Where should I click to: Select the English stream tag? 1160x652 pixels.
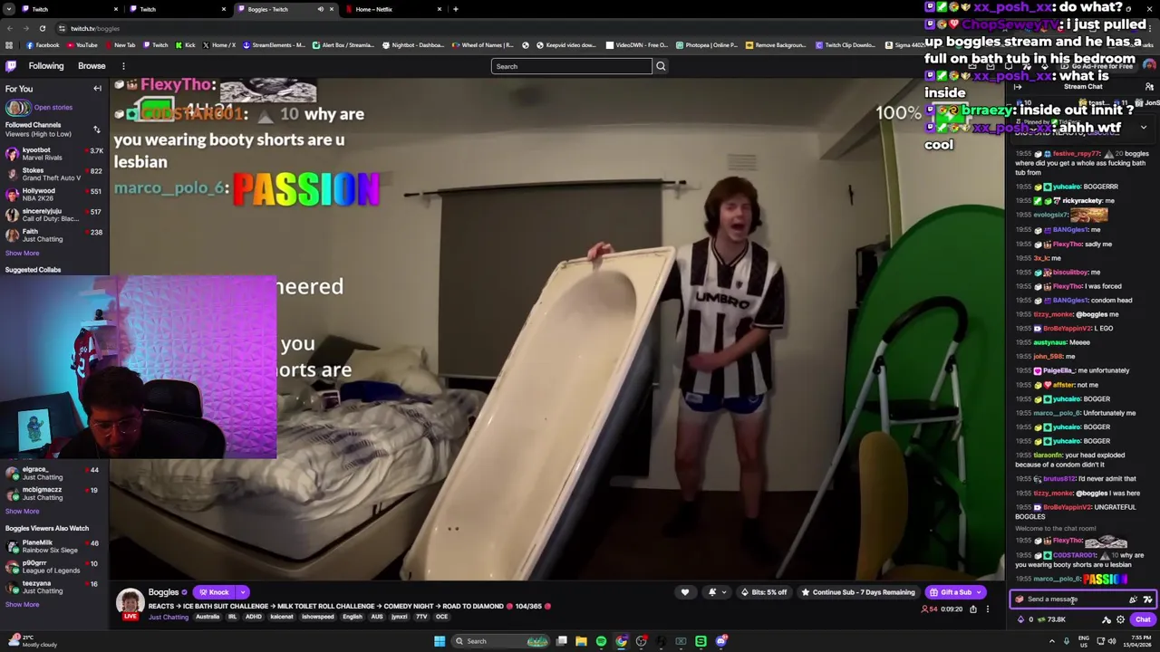click(353, 618)
